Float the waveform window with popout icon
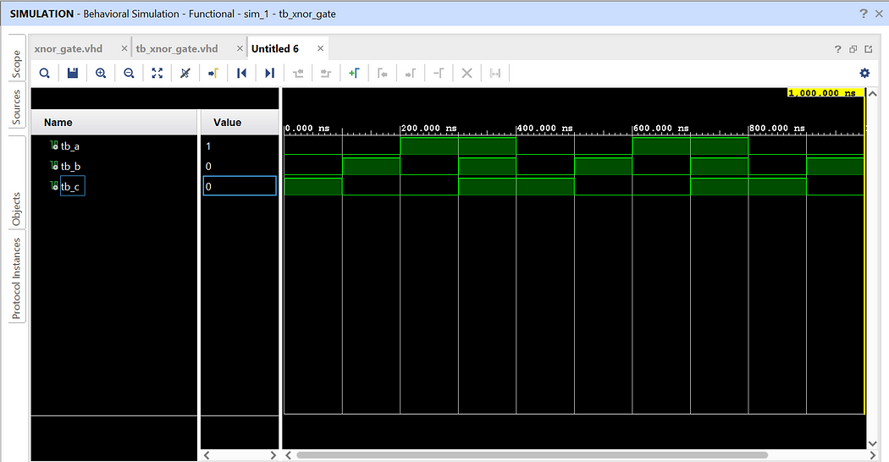The image size is (889, 462). pos(868,49)
